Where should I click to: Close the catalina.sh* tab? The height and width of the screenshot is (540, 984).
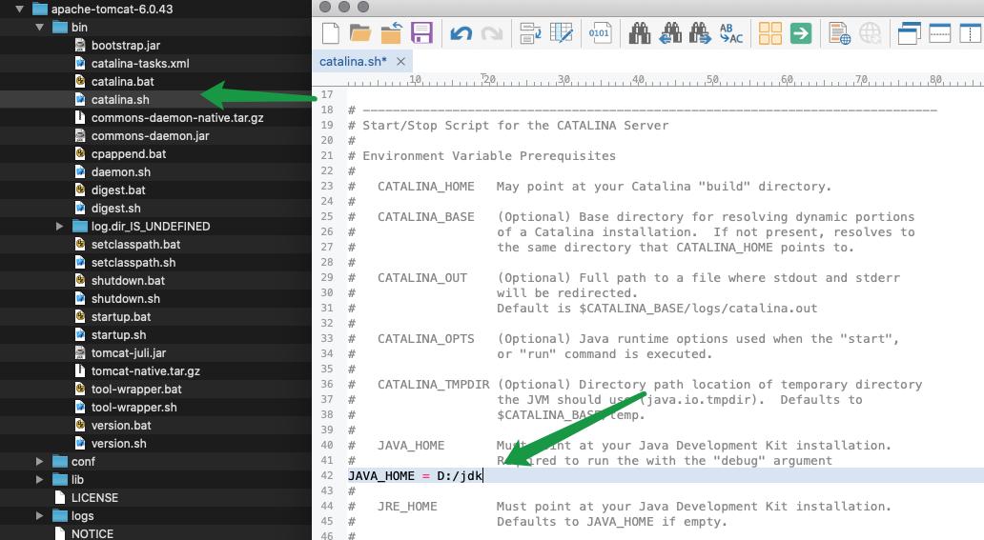pos(401,62)
